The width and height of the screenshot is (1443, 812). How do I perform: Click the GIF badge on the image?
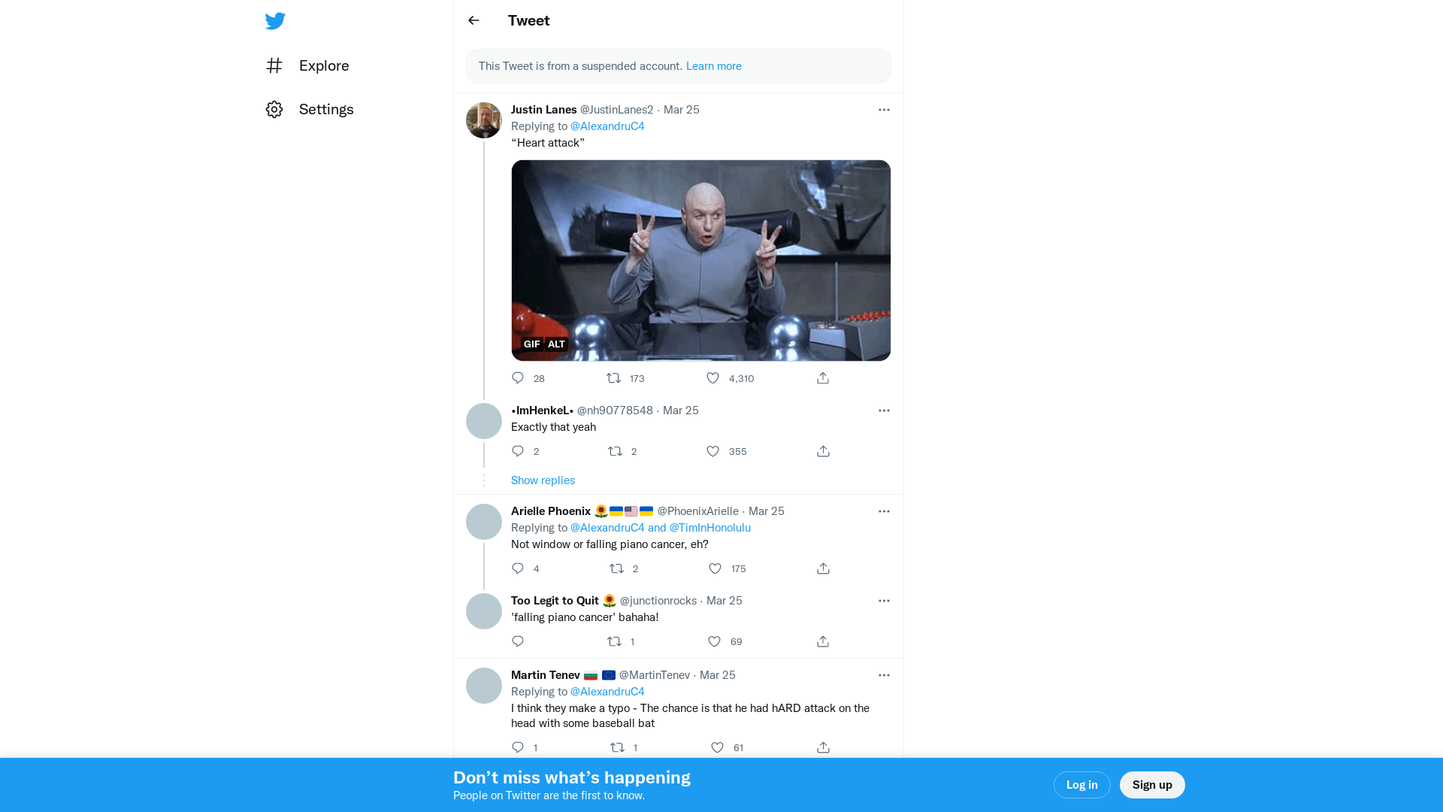coord(532,344)
